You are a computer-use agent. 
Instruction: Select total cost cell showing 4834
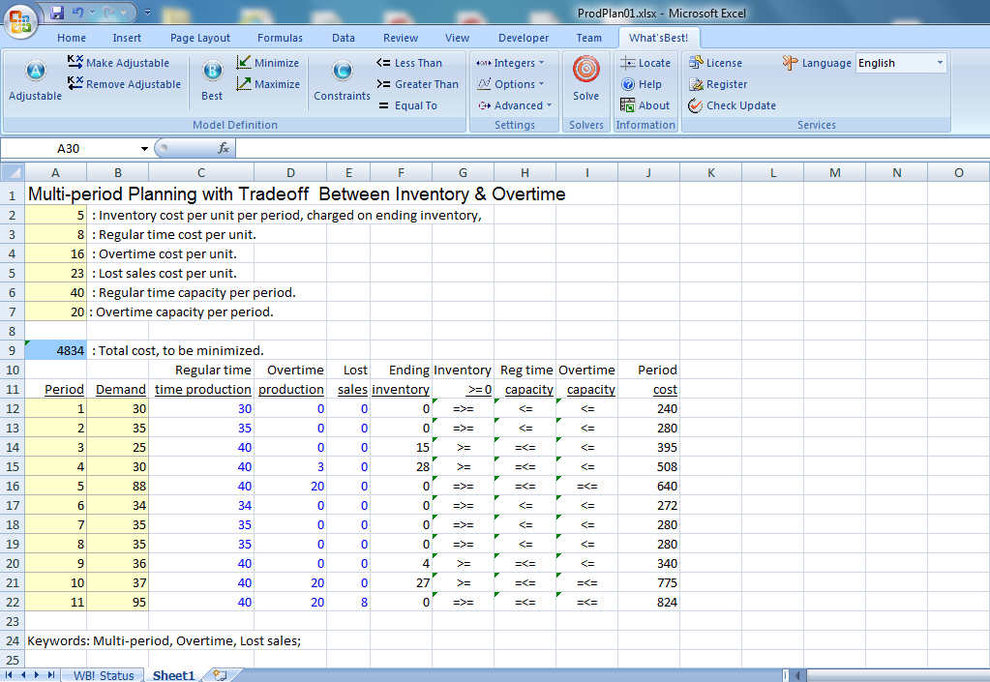[x=55, y=350]
